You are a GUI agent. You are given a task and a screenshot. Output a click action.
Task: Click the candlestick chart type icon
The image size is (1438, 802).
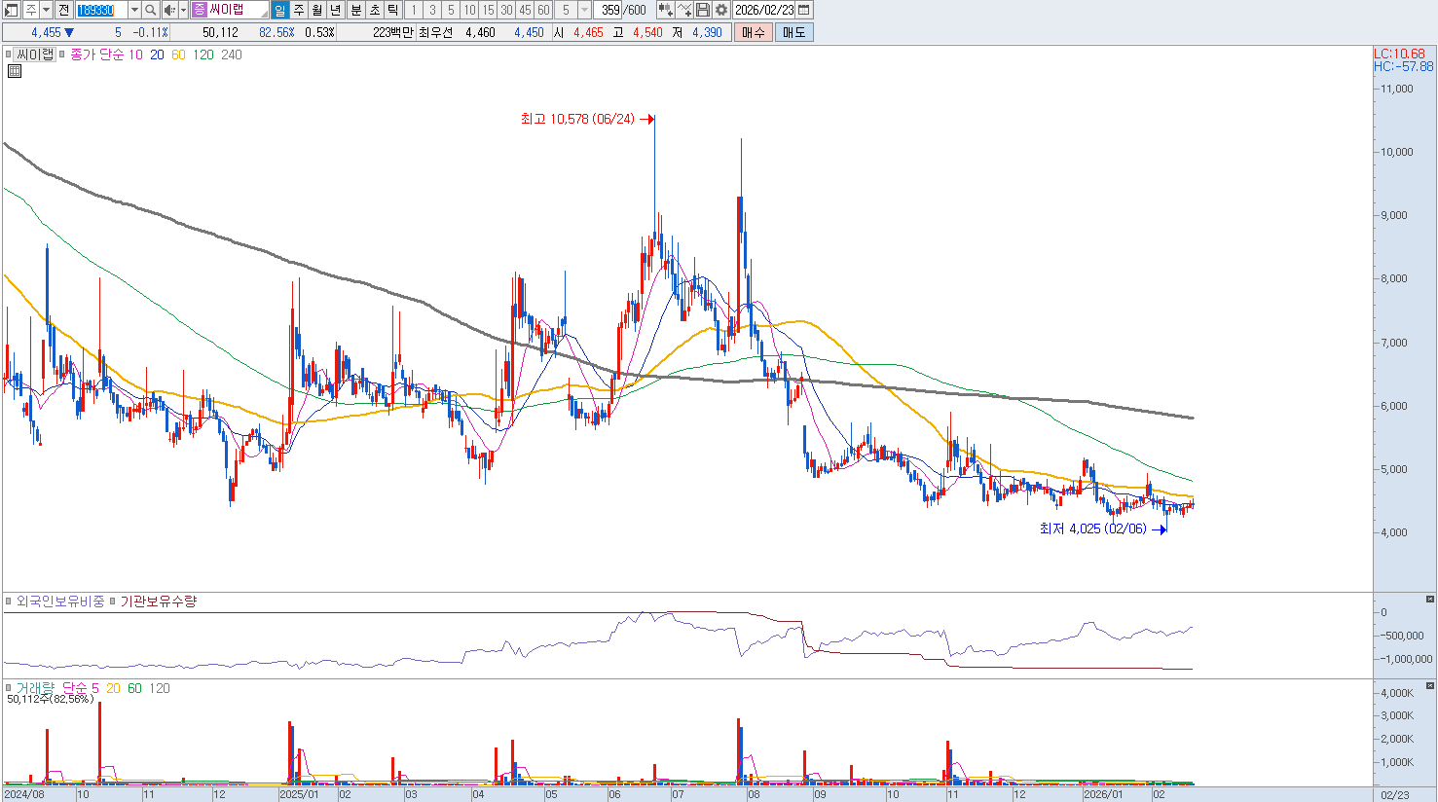pos(666,10)
